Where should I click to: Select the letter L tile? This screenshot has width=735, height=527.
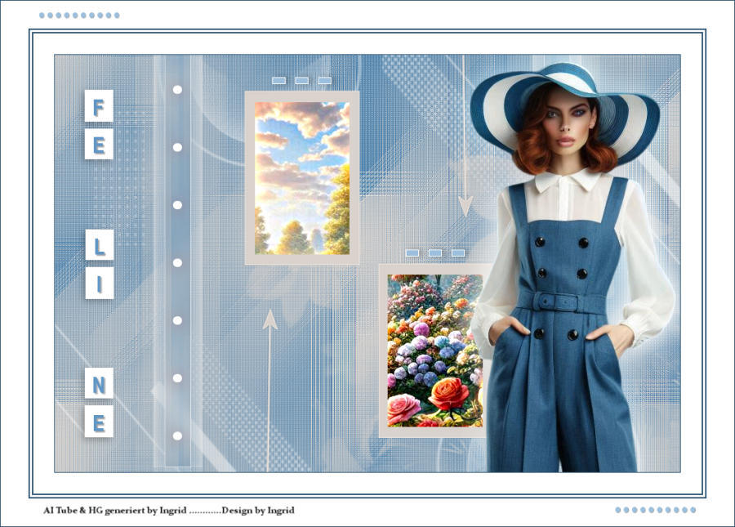coord(100,244)
